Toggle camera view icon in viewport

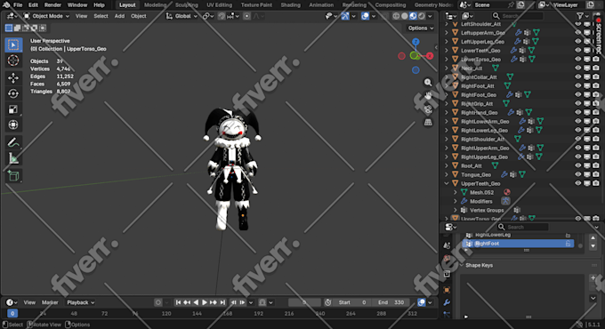(428, 109)
